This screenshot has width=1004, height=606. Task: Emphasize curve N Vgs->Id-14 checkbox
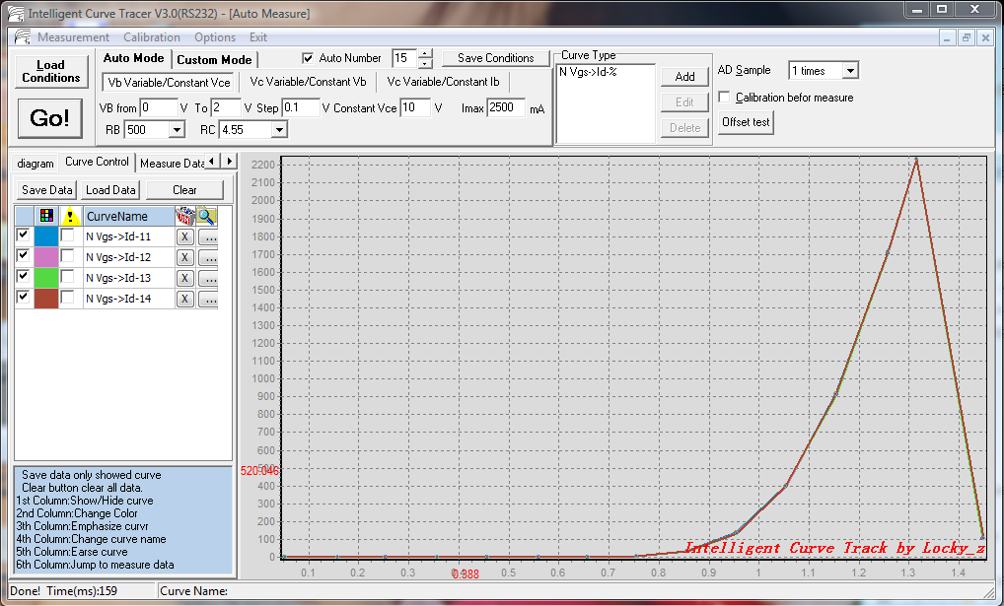click(x=67, y=298)
